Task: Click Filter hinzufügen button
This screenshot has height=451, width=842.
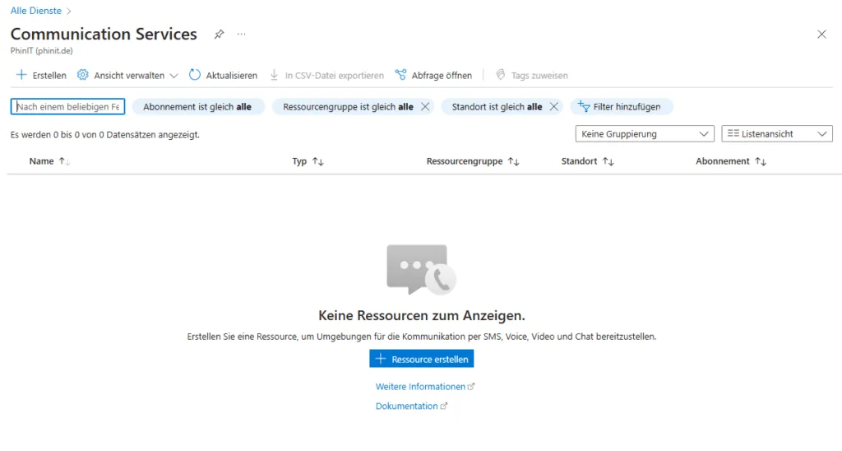Action: pos(621,107)
